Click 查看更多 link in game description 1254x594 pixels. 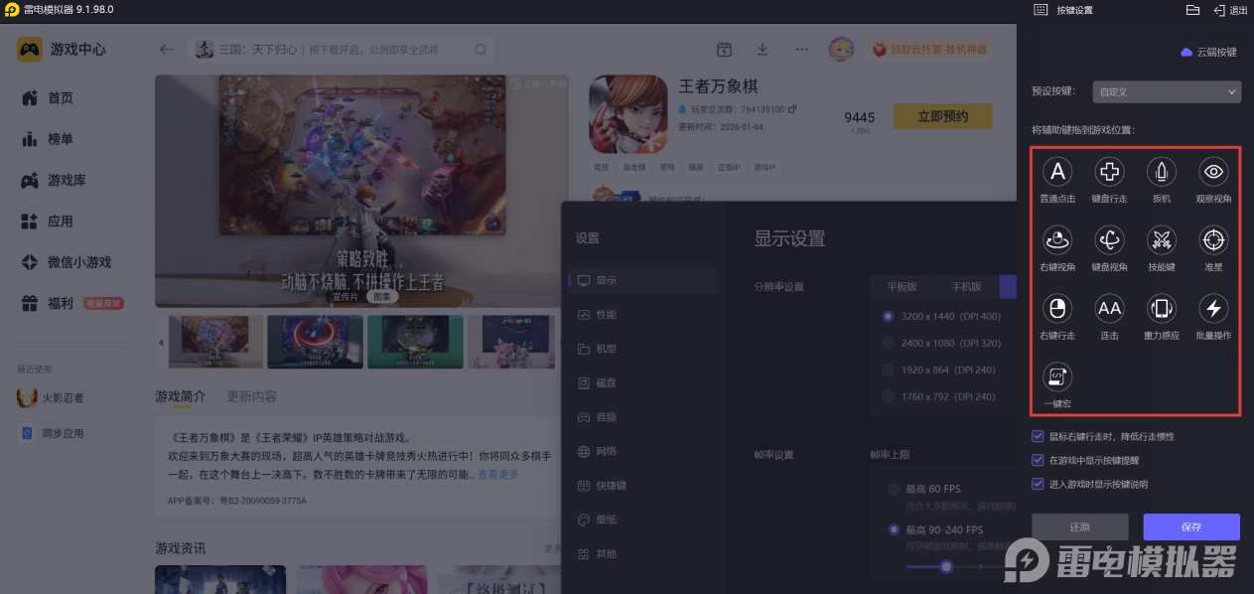(498, 475)
